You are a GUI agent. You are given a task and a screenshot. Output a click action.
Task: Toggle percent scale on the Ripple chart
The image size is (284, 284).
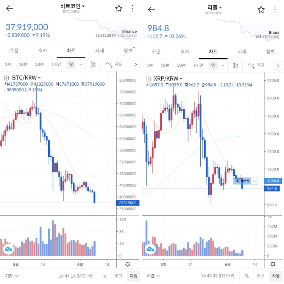[247, 276]
